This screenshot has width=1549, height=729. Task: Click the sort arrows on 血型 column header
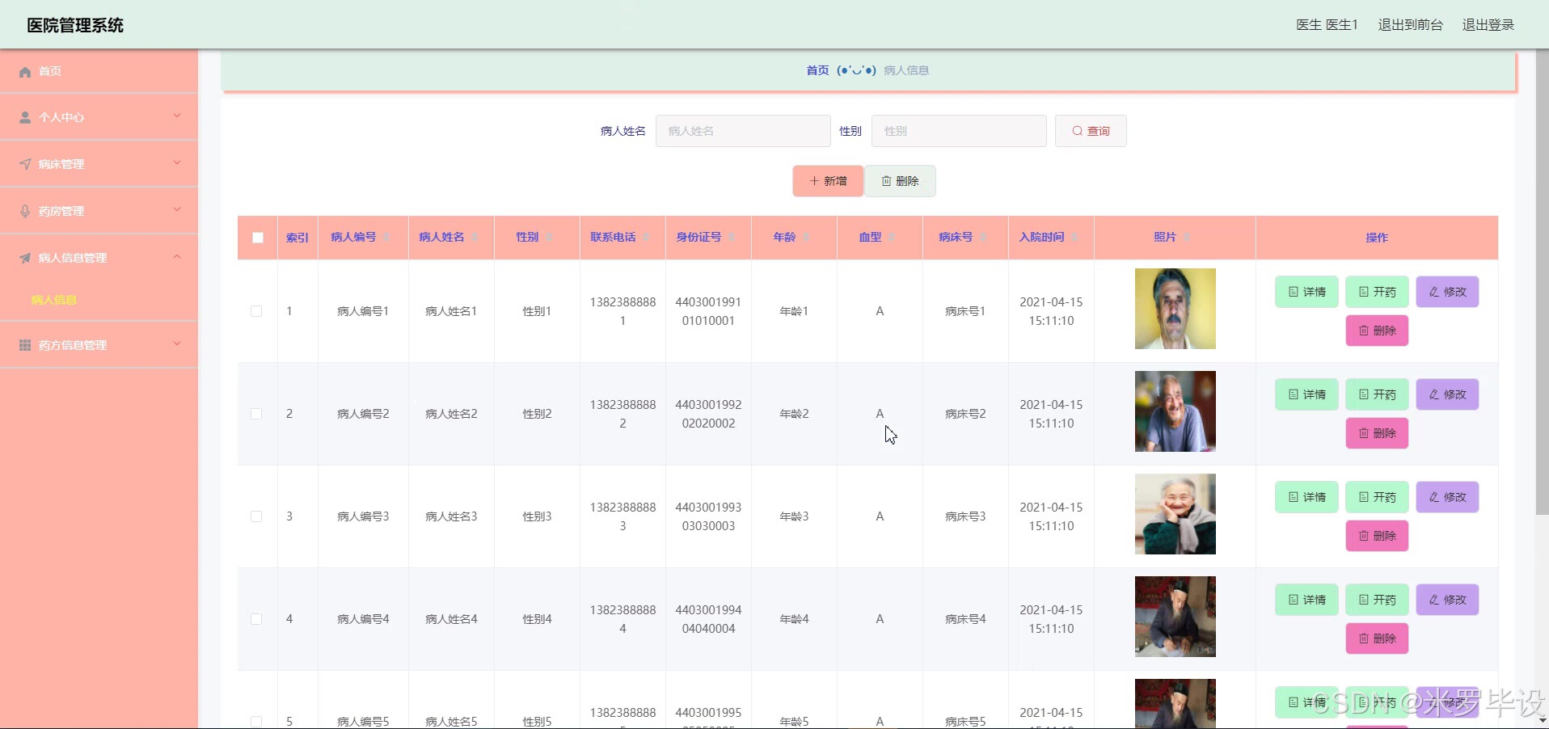click(892, 237)
